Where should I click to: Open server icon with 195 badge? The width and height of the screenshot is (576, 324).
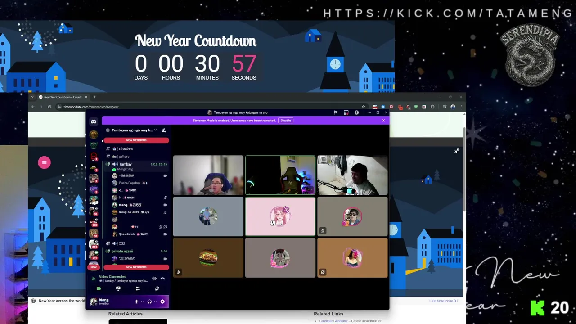94,222
